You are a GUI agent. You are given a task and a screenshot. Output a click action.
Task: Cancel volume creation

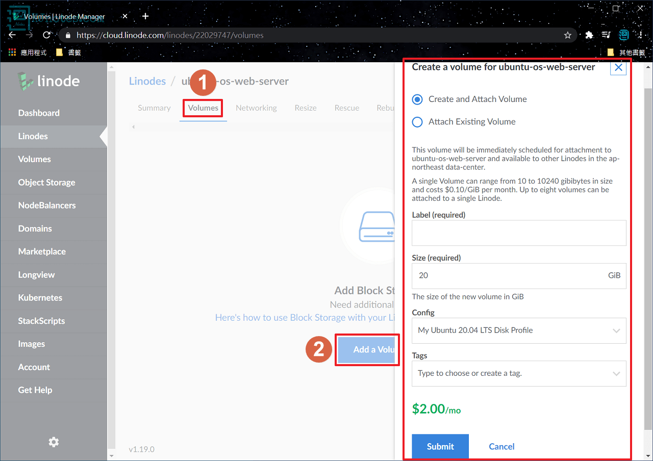pyautogui.click(x=501, y=446)
